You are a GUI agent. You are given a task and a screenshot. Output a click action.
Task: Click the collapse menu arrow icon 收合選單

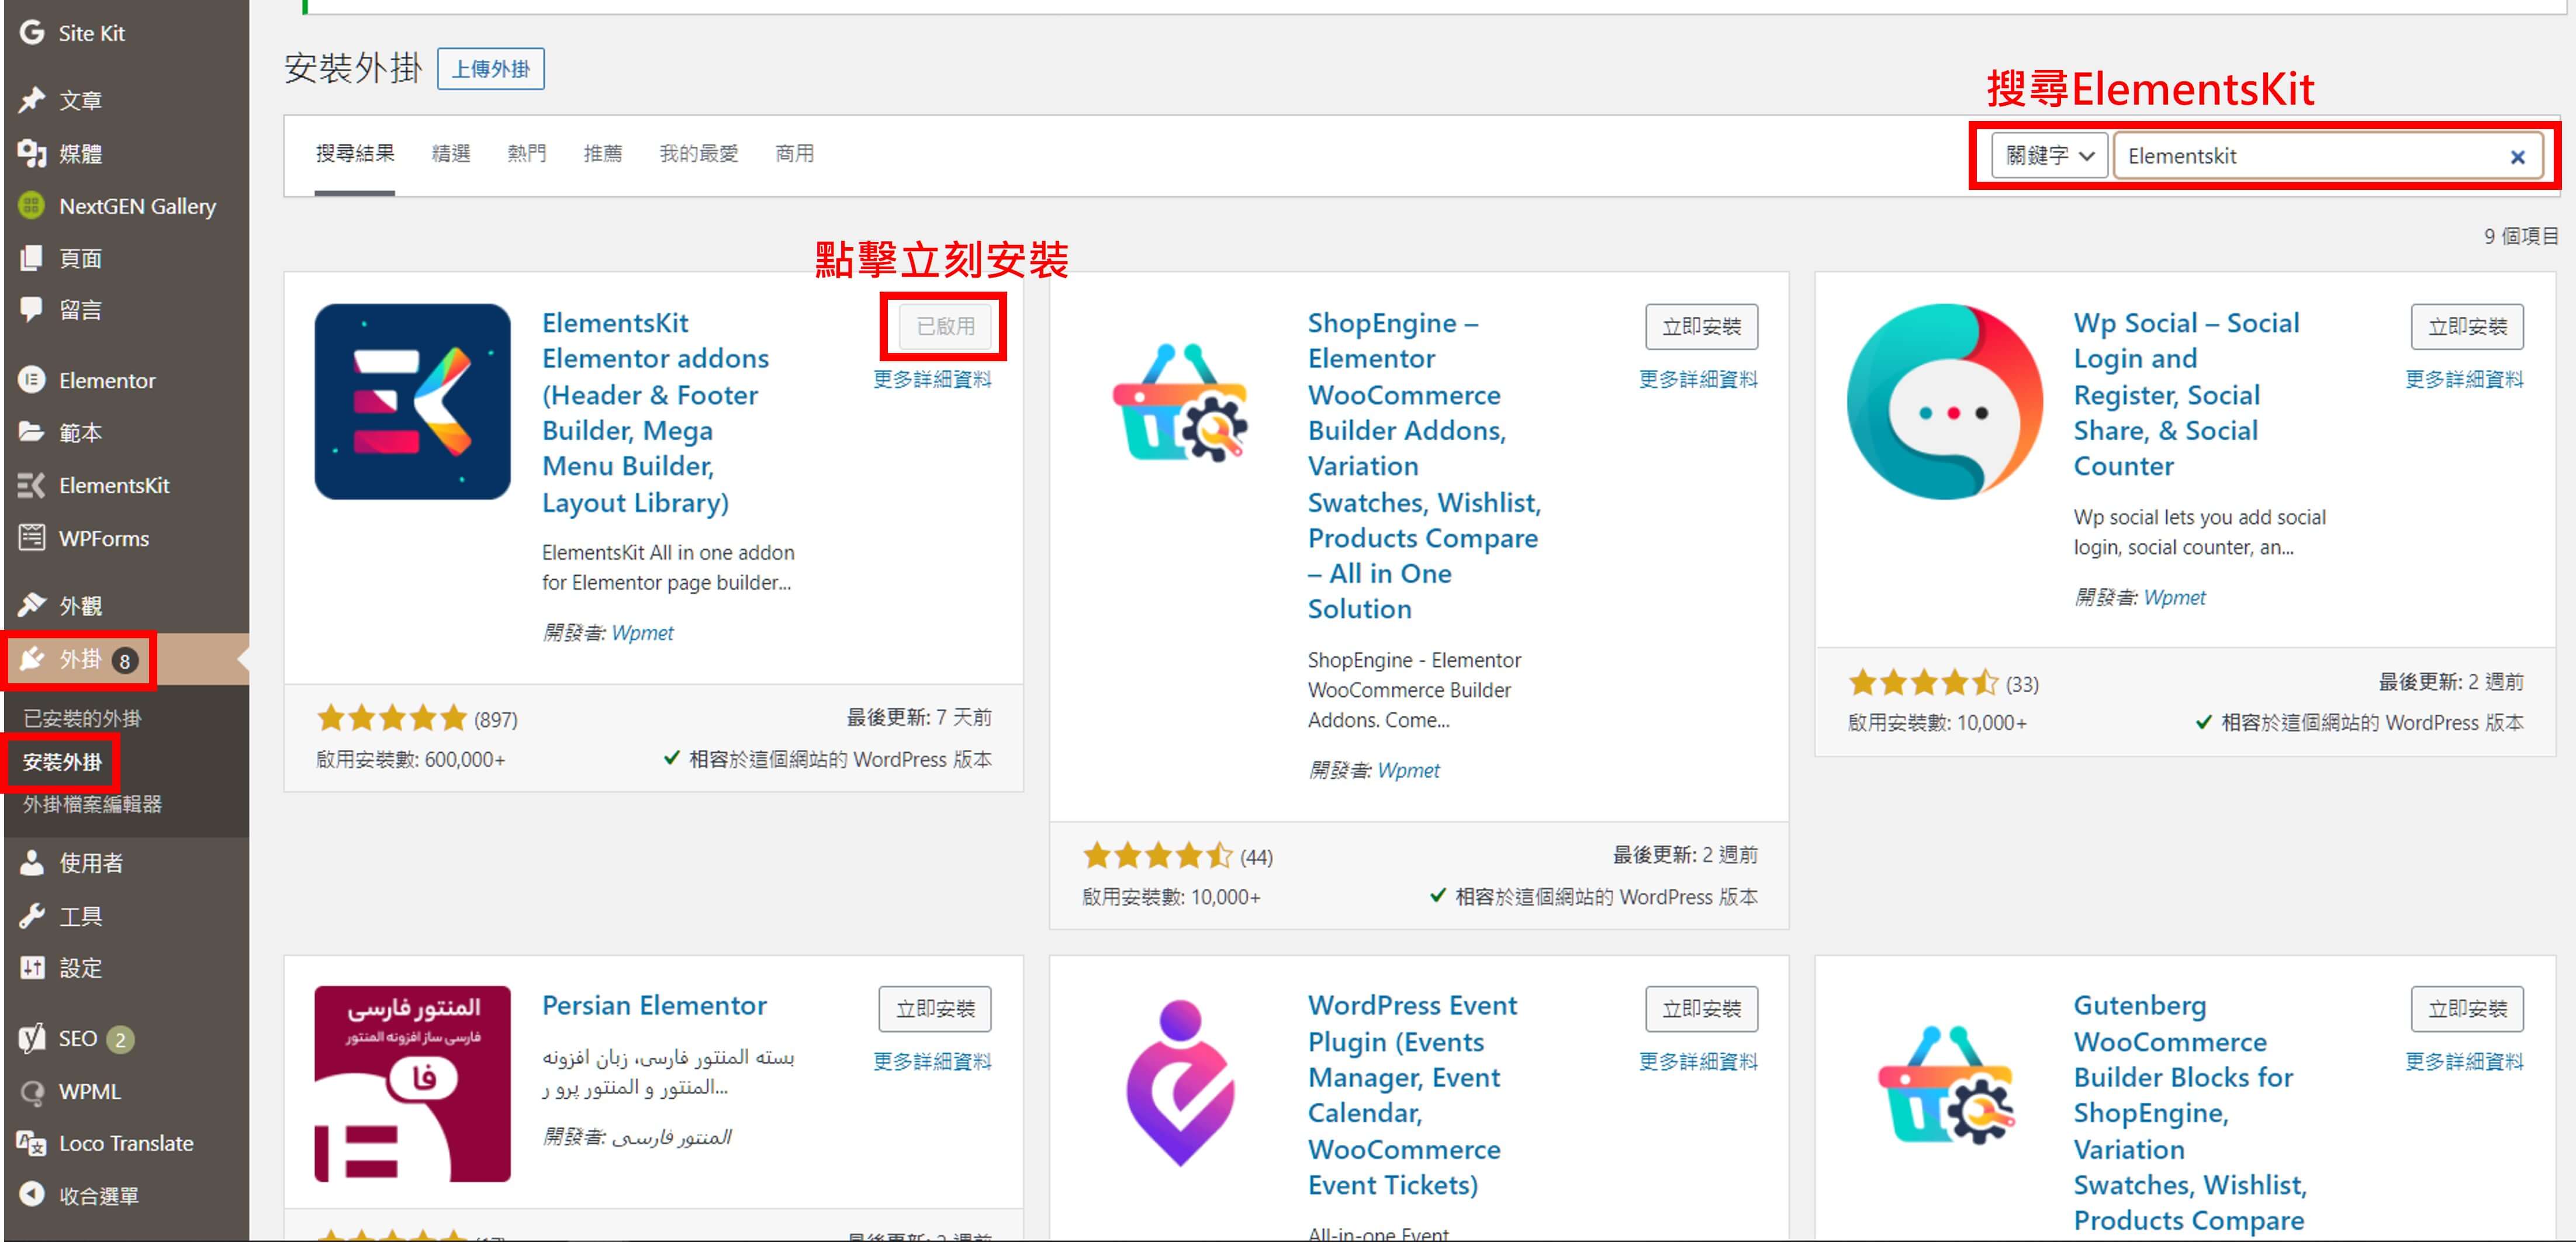pos(32,1194)
